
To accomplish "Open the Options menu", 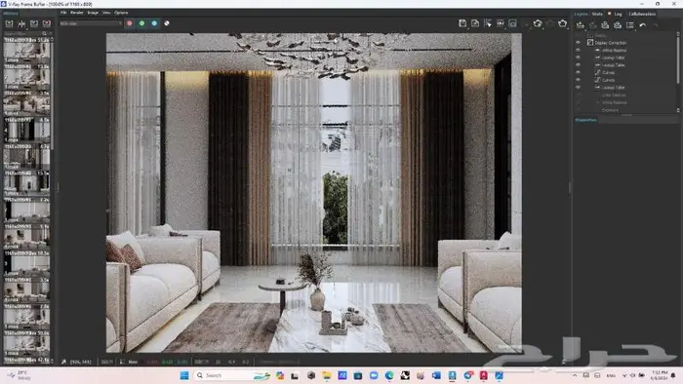I will point(121,13).
